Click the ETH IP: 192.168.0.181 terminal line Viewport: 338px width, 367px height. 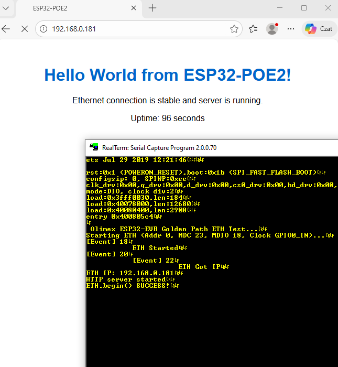(x=135, y=273)
